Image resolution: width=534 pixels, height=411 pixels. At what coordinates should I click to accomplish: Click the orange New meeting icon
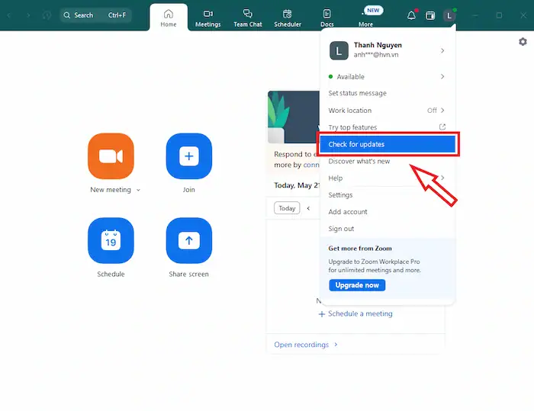click(x=111, y=156)
